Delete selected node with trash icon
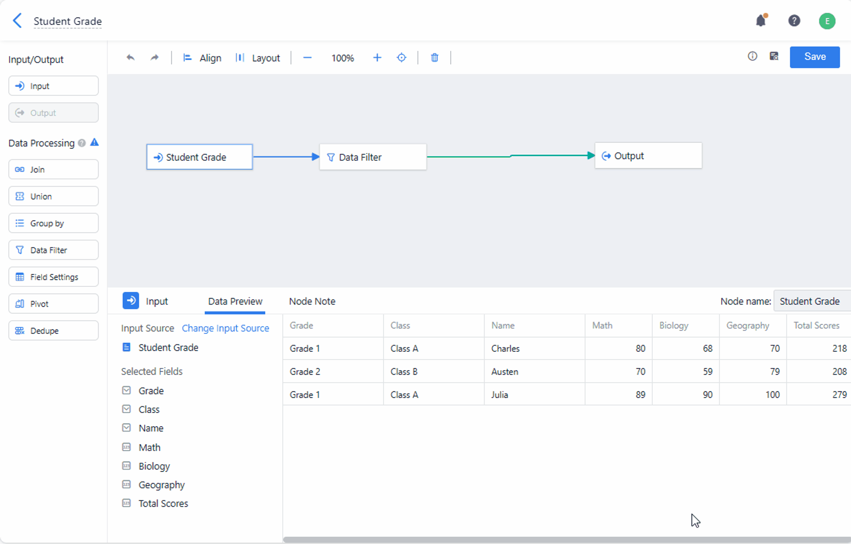This screenshot has height=544, width=851. pyautogui.click(x=434, y=57)
